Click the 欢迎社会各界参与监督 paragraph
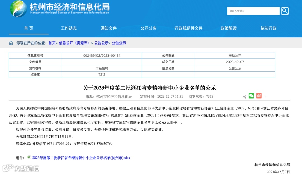The image size is (302, 174). tap(90, 129)
